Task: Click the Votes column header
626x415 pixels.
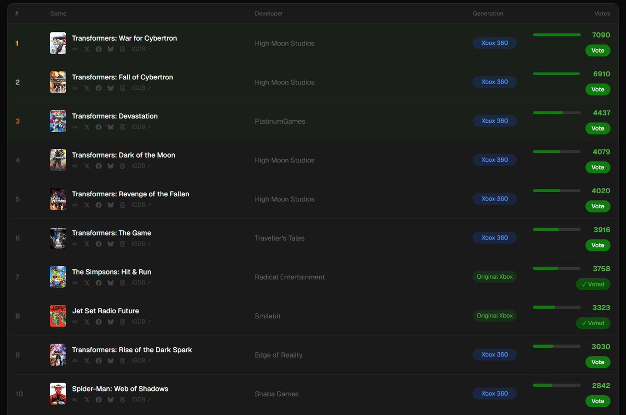Action: 602,14
